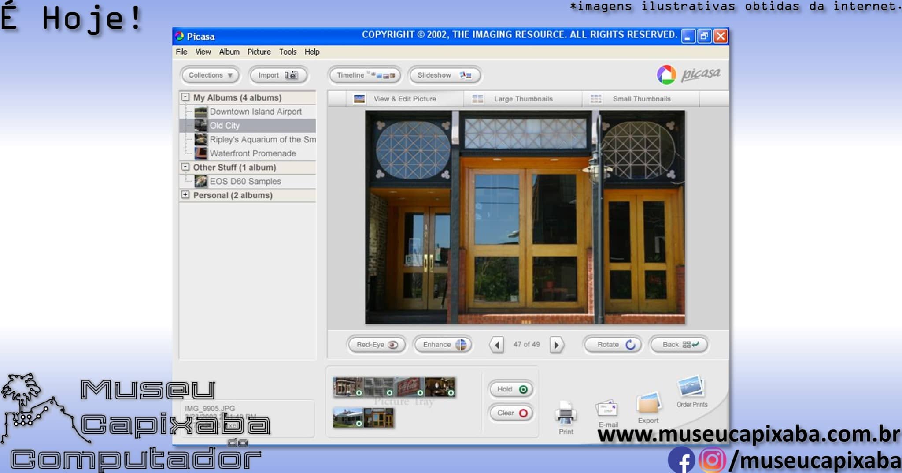Click the E-mail icon

tap(607, 409)
